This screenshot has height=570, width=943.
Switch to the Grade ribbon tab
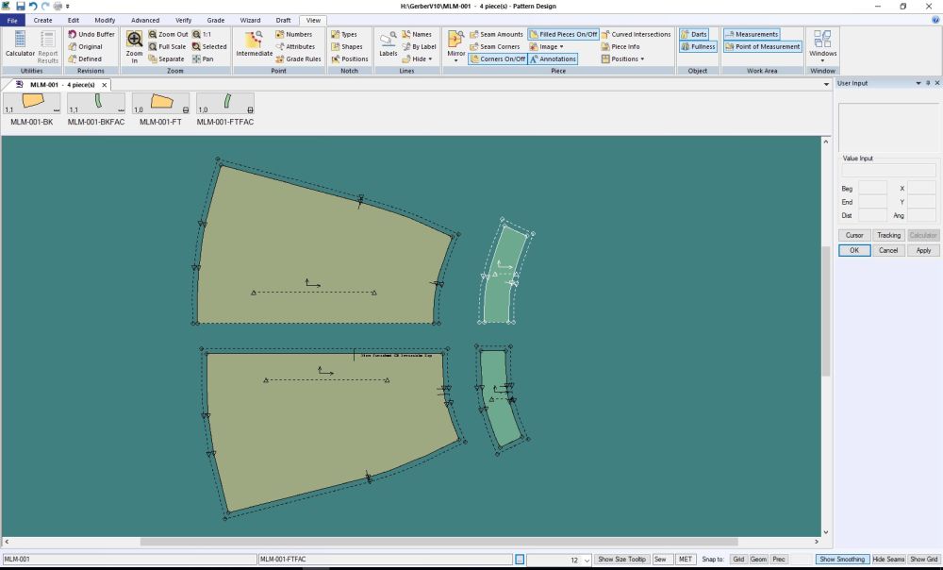[215, 20]
